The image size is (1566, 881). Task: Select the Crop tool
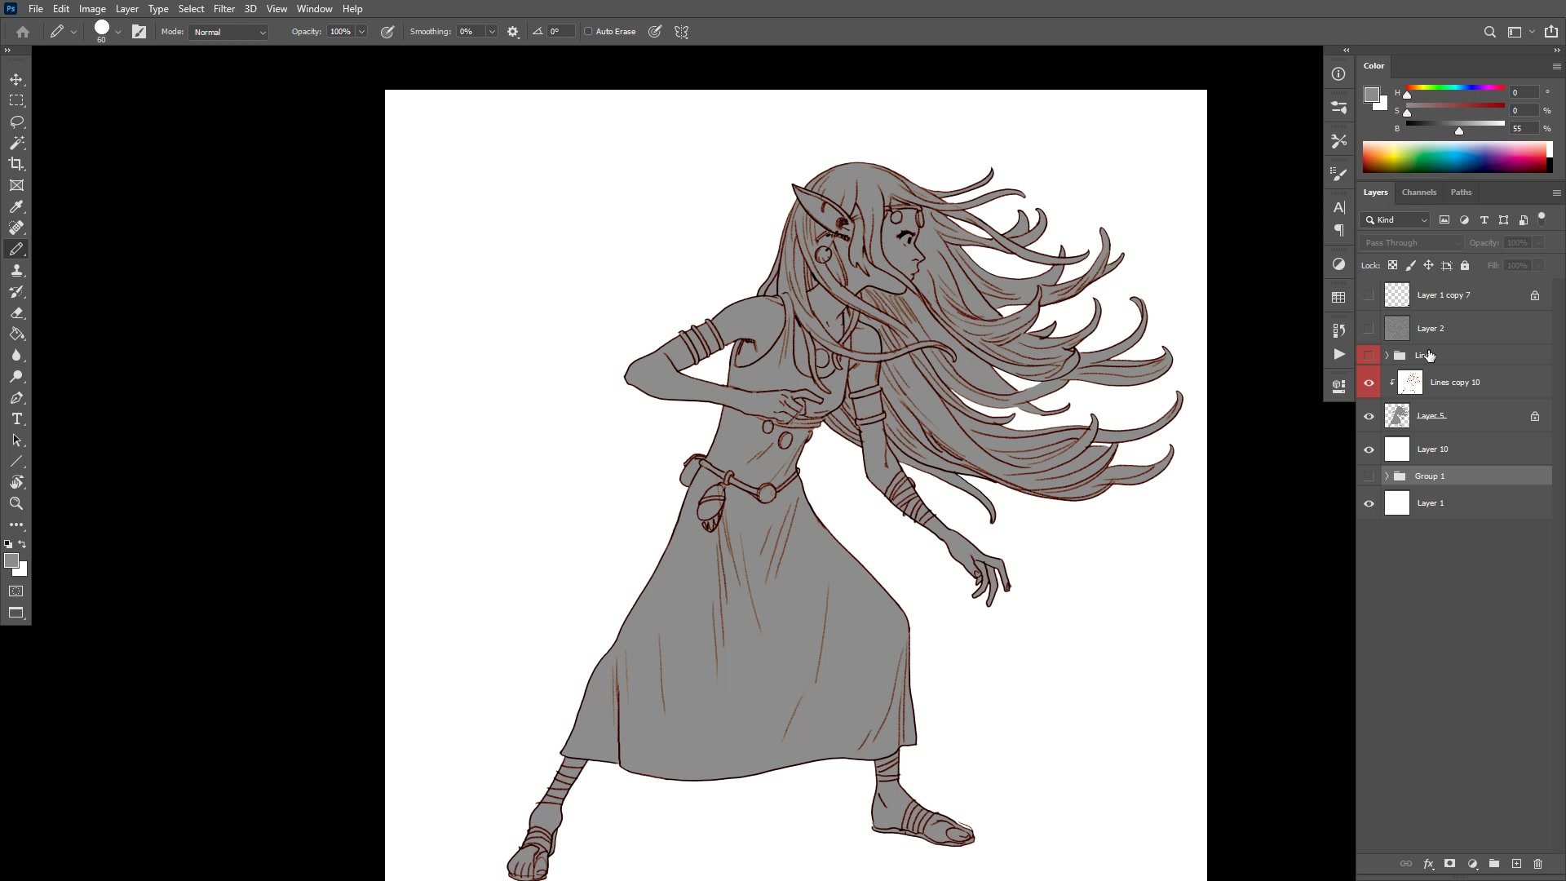(16, 164)
